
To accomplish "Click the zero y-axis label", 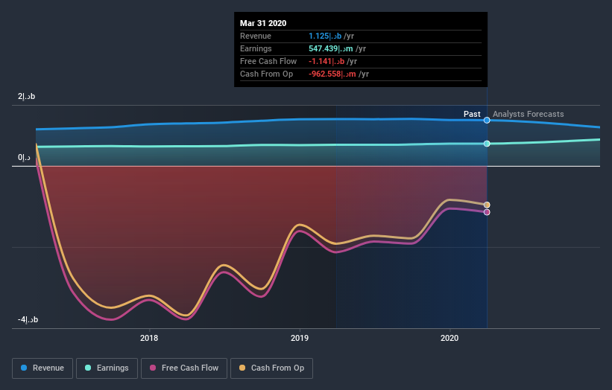I will click(x=24, y=157).
